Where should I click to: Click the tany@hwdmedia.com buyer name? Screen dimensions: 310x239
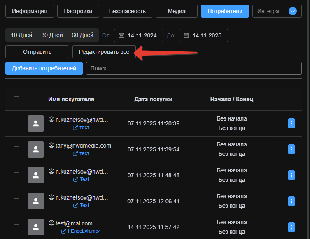pos(83,146)
